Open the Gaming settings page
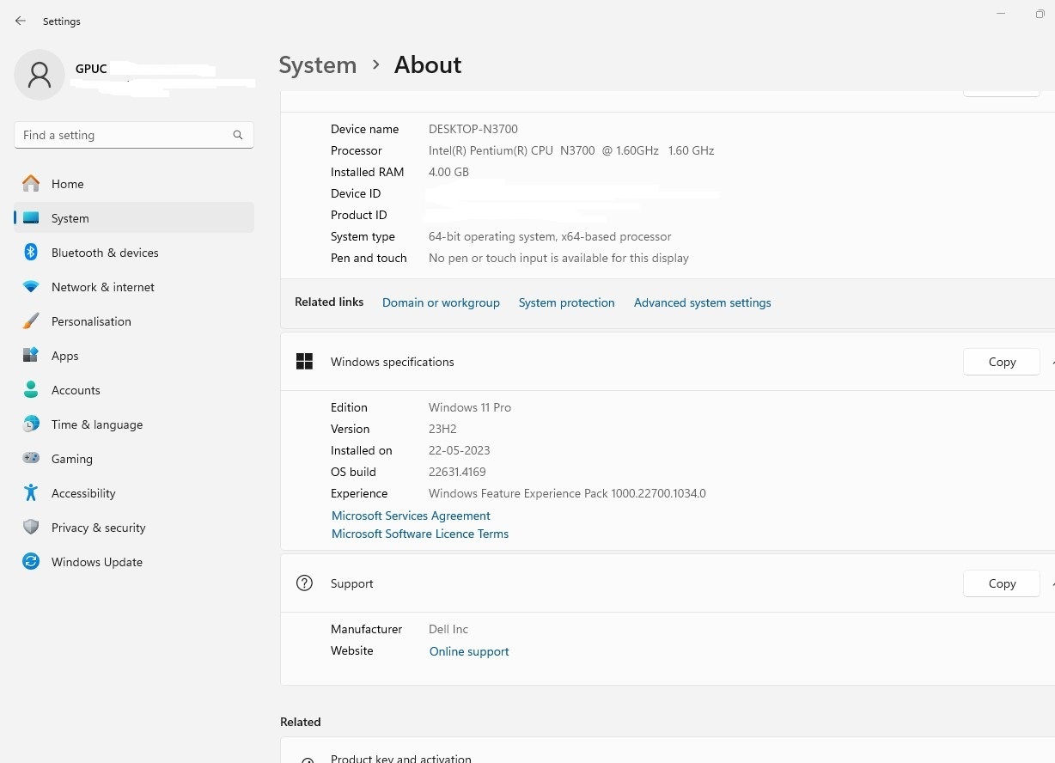The width and height of the screenshot is (1055, 763). tap(134, 459)
